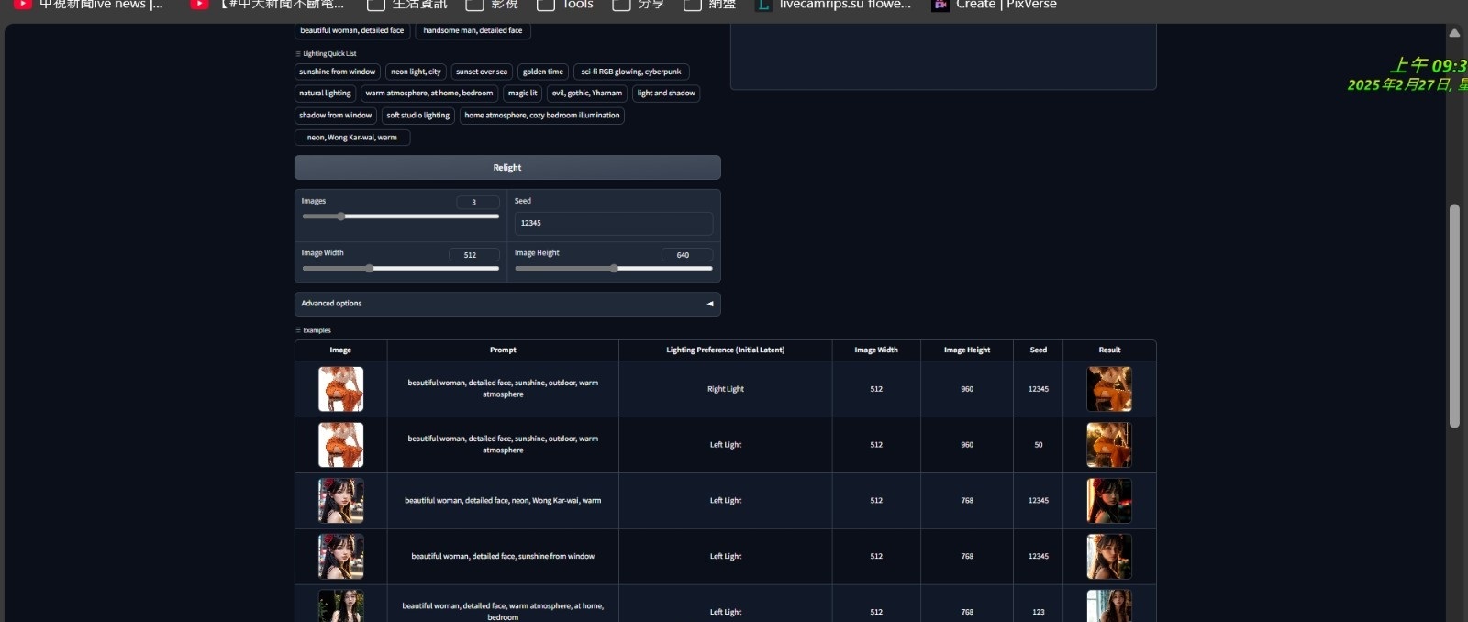Open the livecamrips bookmark icon
Screen dimensions: 1468x622
pyautogui.click(x=762, y=5)
